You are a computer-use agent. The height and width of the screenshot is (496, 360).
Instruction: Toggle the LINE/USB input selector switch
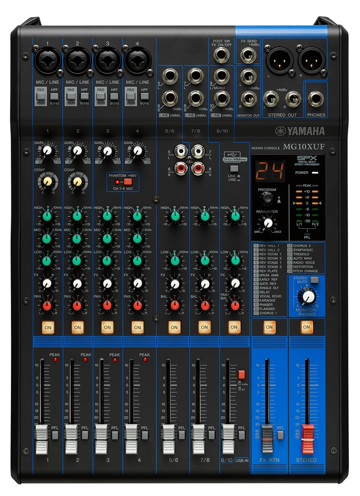(234, 169)
